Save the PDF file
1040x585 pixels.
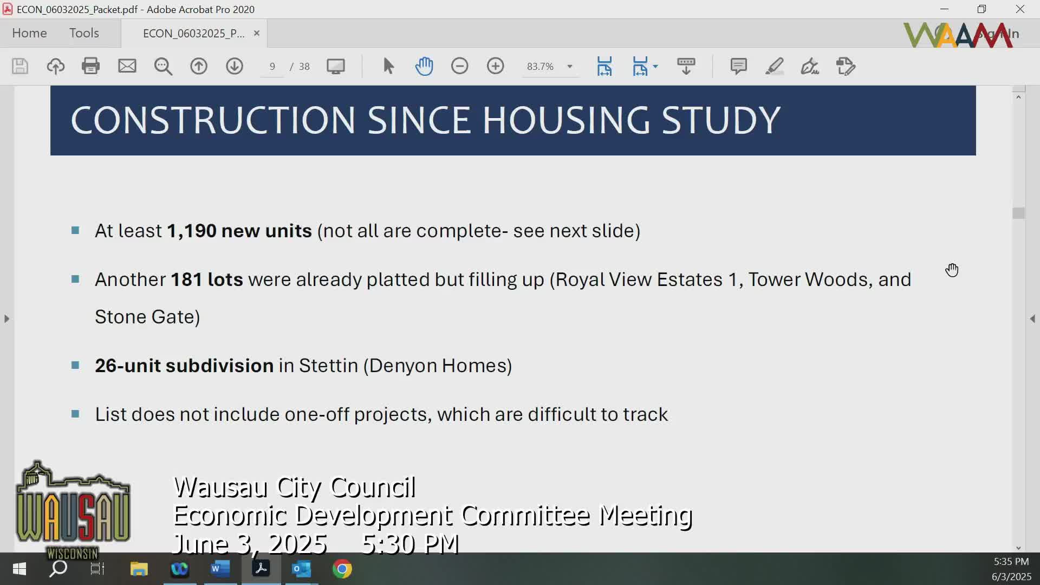pyautogui.click(x=19, y=66)
